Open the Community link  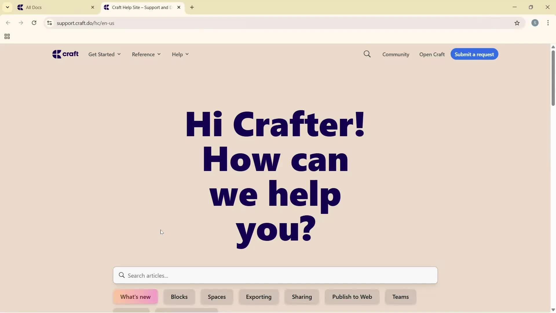[x=396, y=54]
